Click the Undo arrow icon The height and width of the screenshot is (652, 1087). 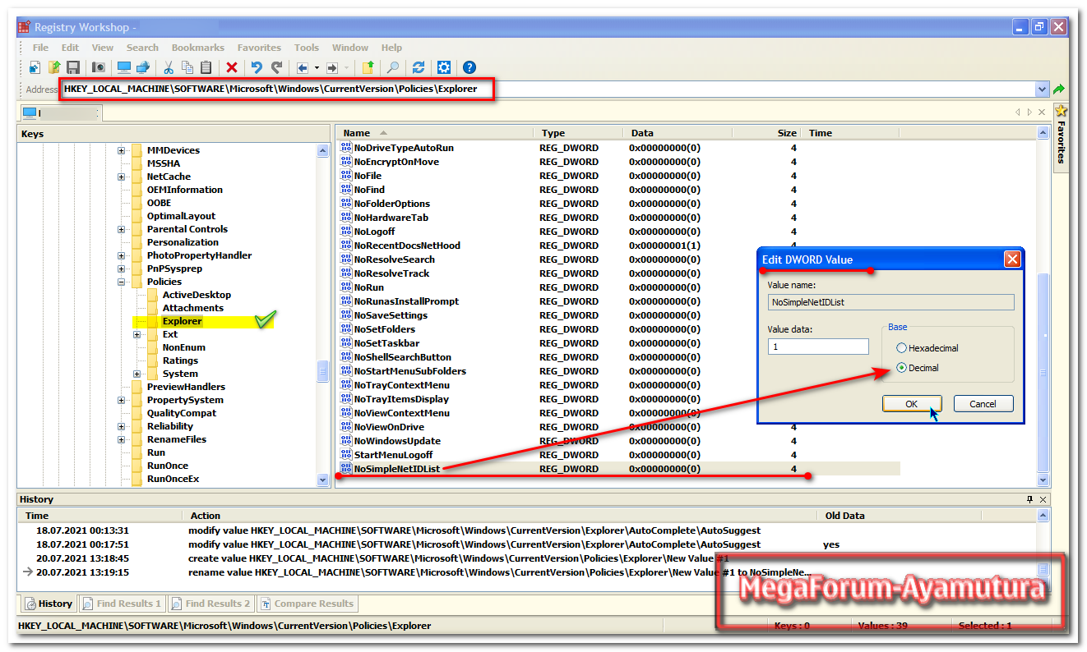pos(257,67)
